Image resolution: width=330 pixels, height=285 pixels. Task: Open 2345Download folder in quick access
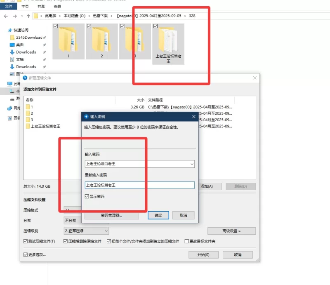[29, 38]
